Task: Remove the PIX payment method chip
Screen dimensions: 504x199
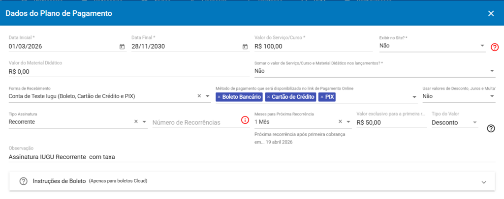Action: click(322, 97)
